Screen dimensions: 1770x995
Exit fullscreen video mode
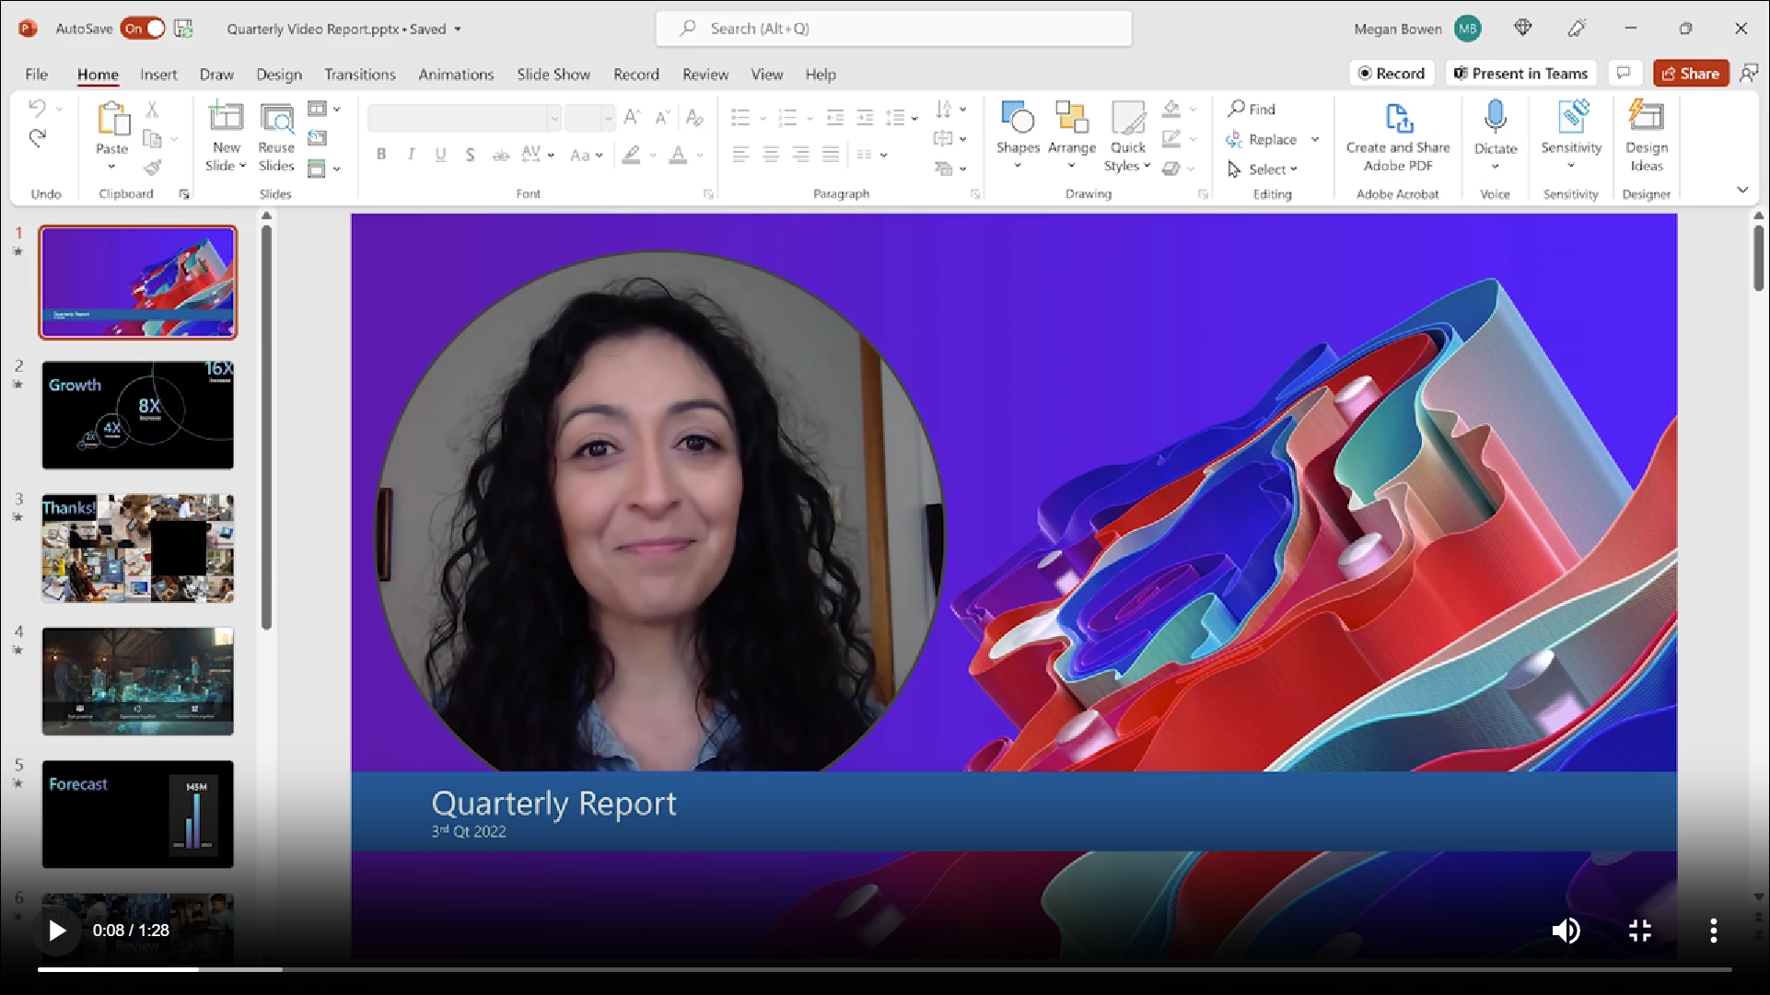pos(1639,931)
